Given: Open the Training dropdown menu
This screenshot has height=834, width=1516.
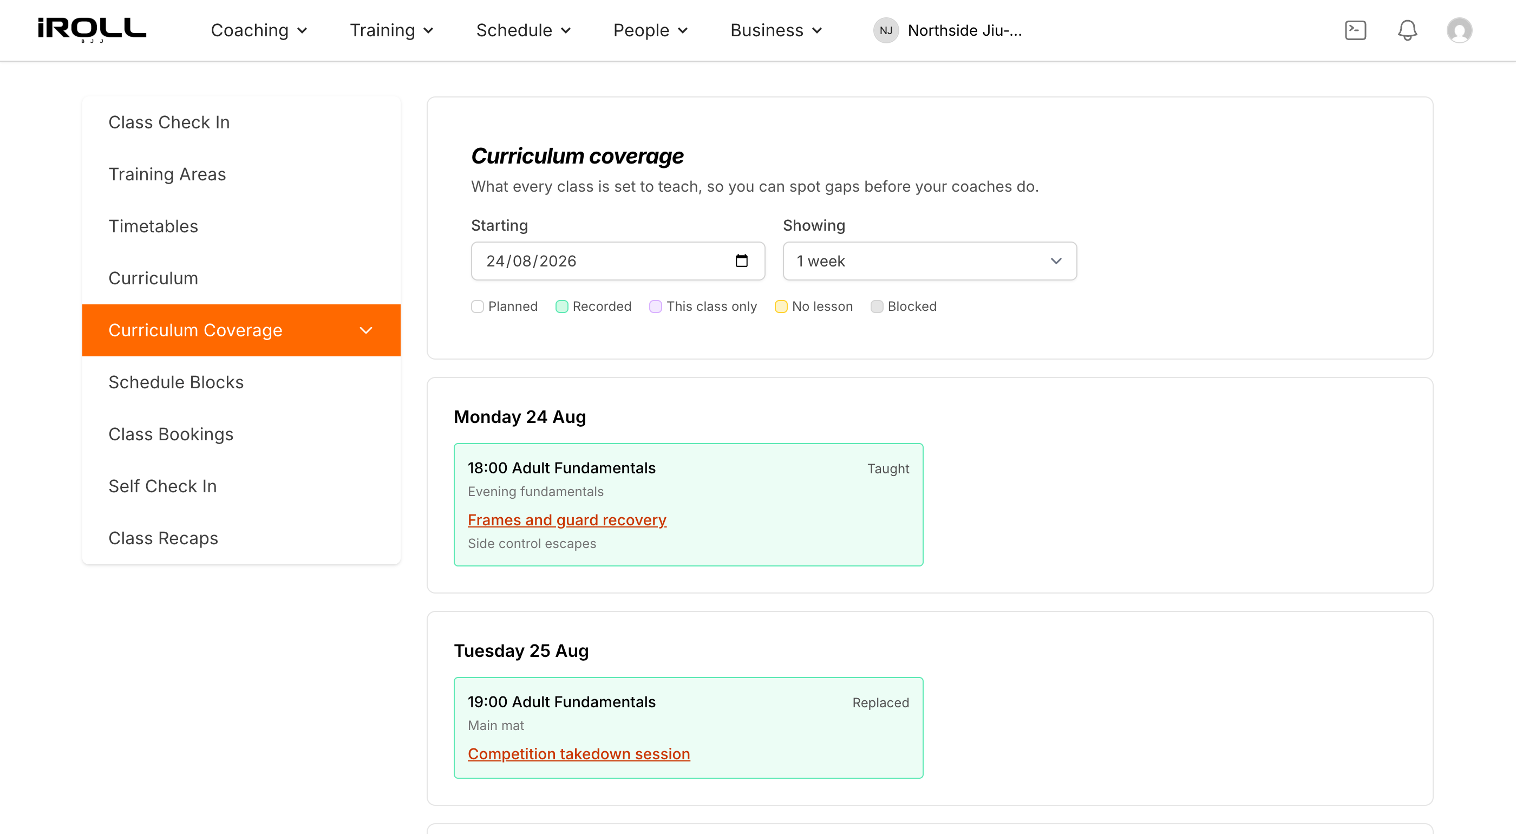Looking at the screenshot, I should [391, 30].
